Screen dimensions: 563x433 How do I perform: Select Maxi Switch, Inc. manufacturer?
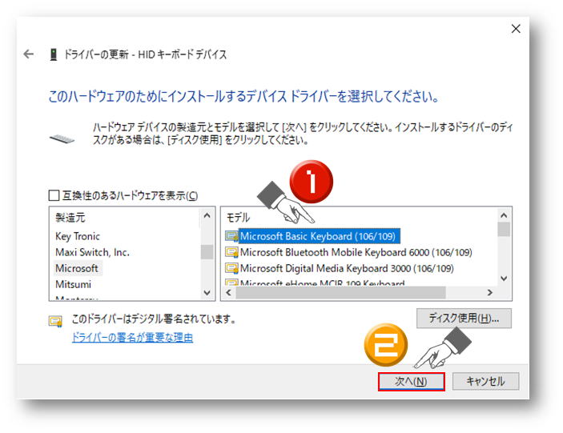tap(92, 253)
